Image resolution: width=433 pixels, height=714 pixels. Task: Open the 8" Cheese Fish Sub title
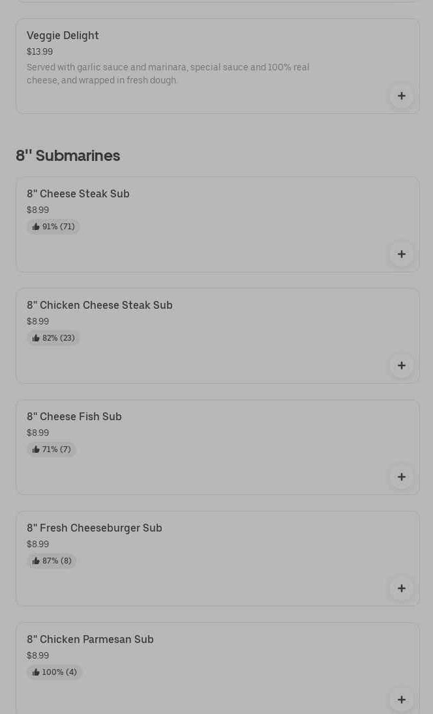click(x=74, y=417)
